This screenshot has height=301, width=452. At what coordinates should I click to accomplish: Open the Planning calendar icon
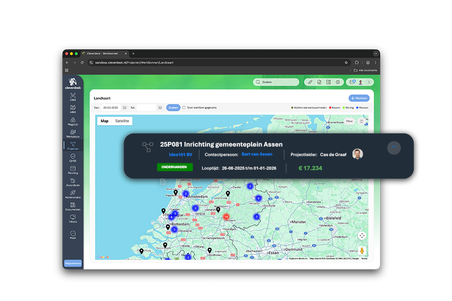73,170
